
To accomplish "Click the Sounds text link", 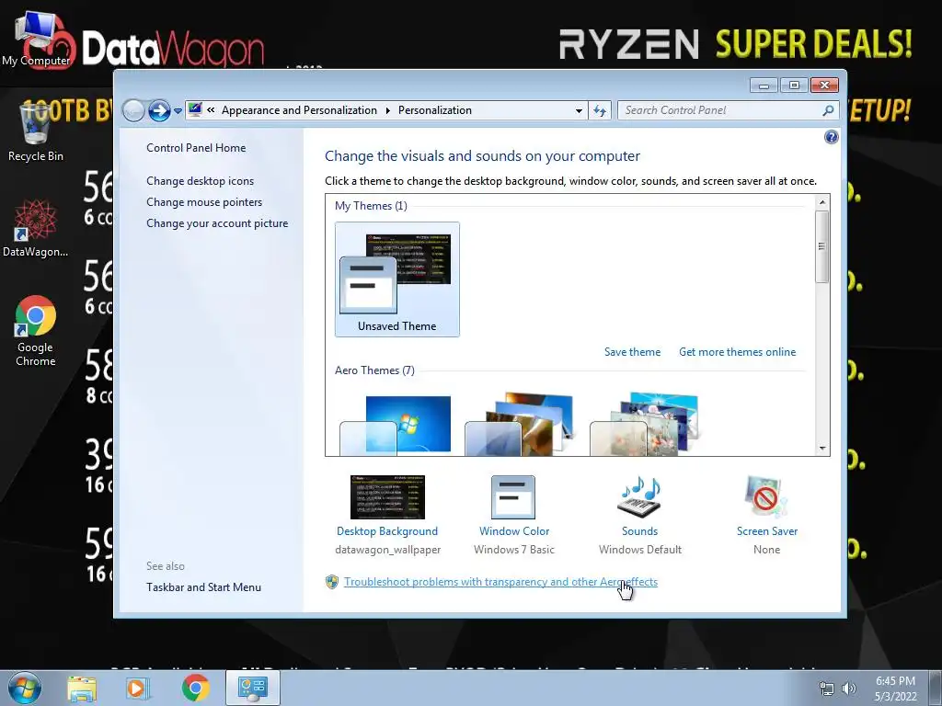I will pos(640,531).
